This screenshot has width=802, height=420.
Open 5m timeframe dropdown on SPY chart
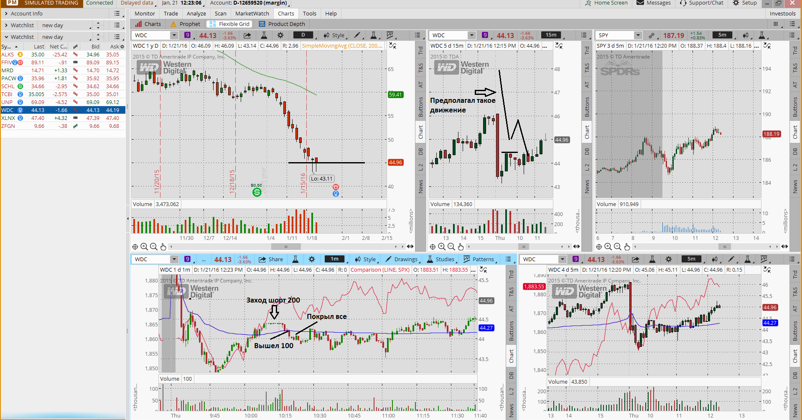(x=723, y=35)
